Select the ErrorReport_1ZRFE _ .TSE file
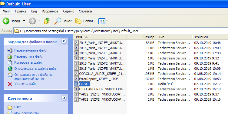 click(x=98, y=79)
